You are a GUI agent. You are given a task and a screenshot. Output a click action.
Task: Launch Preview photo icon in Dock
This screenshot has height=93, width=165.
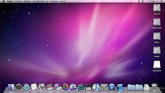point(42,87)
